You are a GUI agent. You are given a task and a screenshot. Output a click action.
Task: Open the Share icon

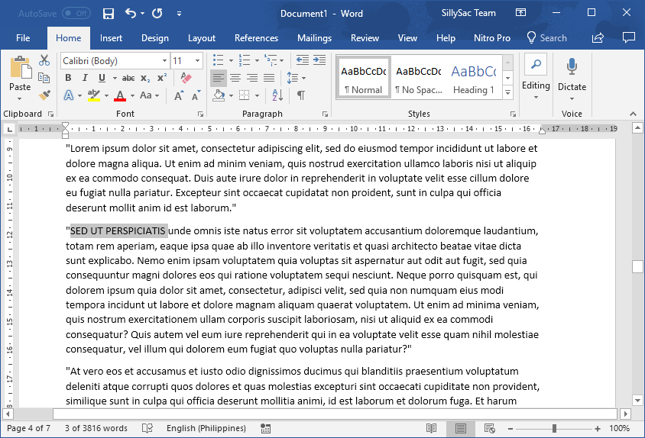point(598,38)
